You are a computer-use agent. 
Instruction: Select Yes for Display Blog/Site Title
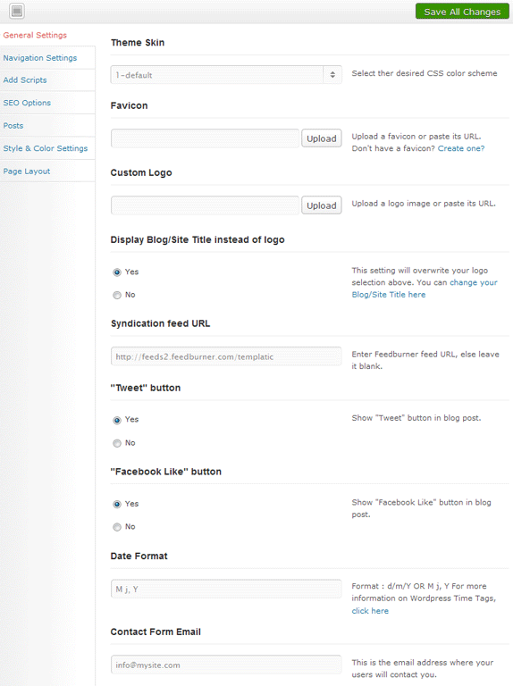117,272
